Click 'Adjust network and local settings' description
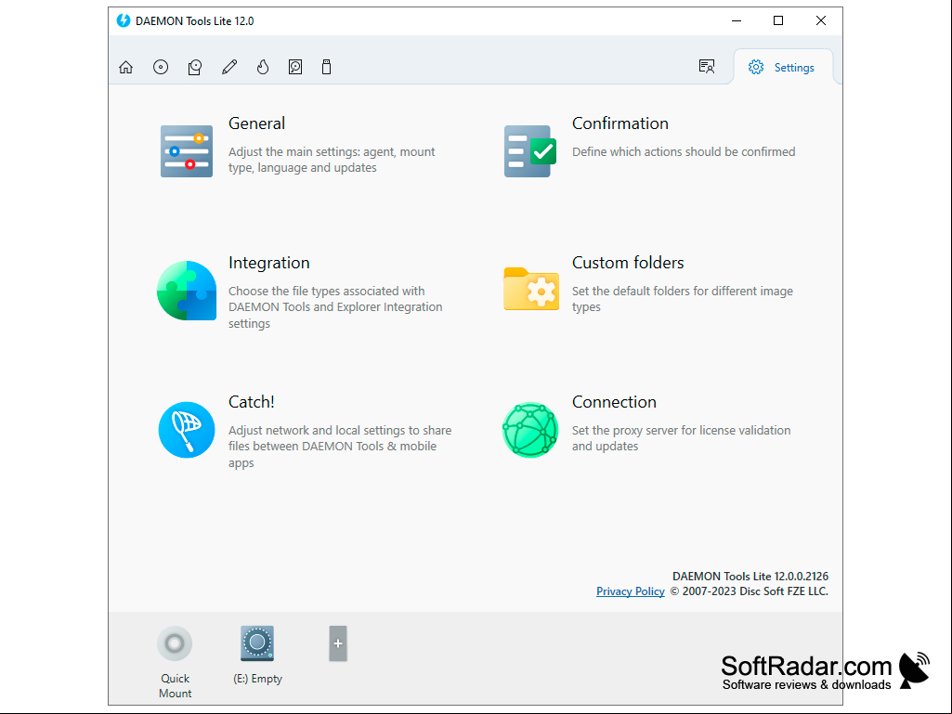The width and height of the screenshot is (952, 714). (x=340, y=447)
